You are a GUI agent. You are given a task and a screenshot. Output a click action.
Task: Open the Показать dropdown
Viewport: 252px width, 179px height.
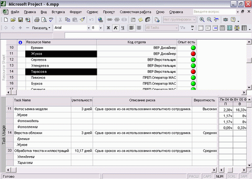click(x=41, y=28)
